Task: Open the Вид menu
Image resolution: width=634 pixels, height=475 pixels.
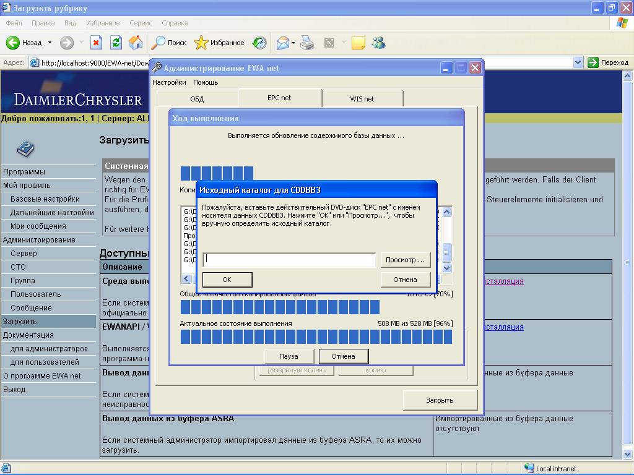Action: [71, 23]
